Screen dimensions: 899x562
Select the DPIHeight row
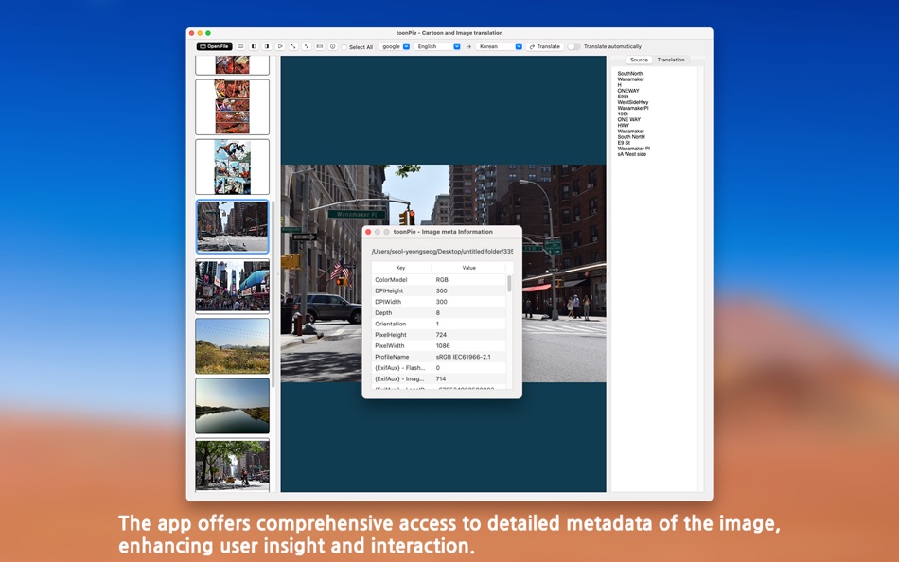pyautogui.click(x=438, y=290)
